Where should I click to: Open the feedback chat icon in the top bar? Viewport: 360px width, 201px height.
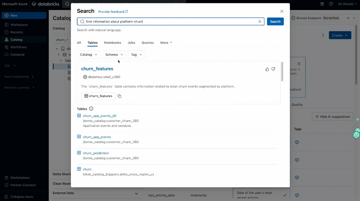(331, 4)
